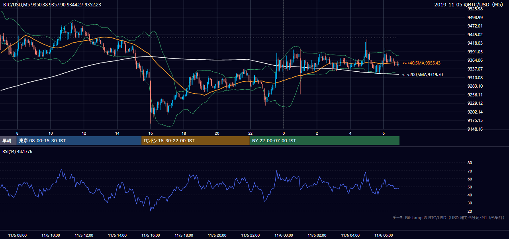Click the 11/5 20:00 time label
The width and height of the screenshot is (509, 239).
pyautogui.click(x=217, y=235)
